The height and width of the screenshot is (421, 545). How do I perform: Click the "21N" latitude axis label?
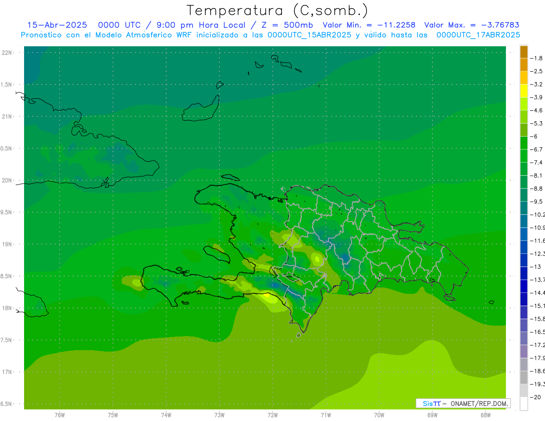point(7,116)
